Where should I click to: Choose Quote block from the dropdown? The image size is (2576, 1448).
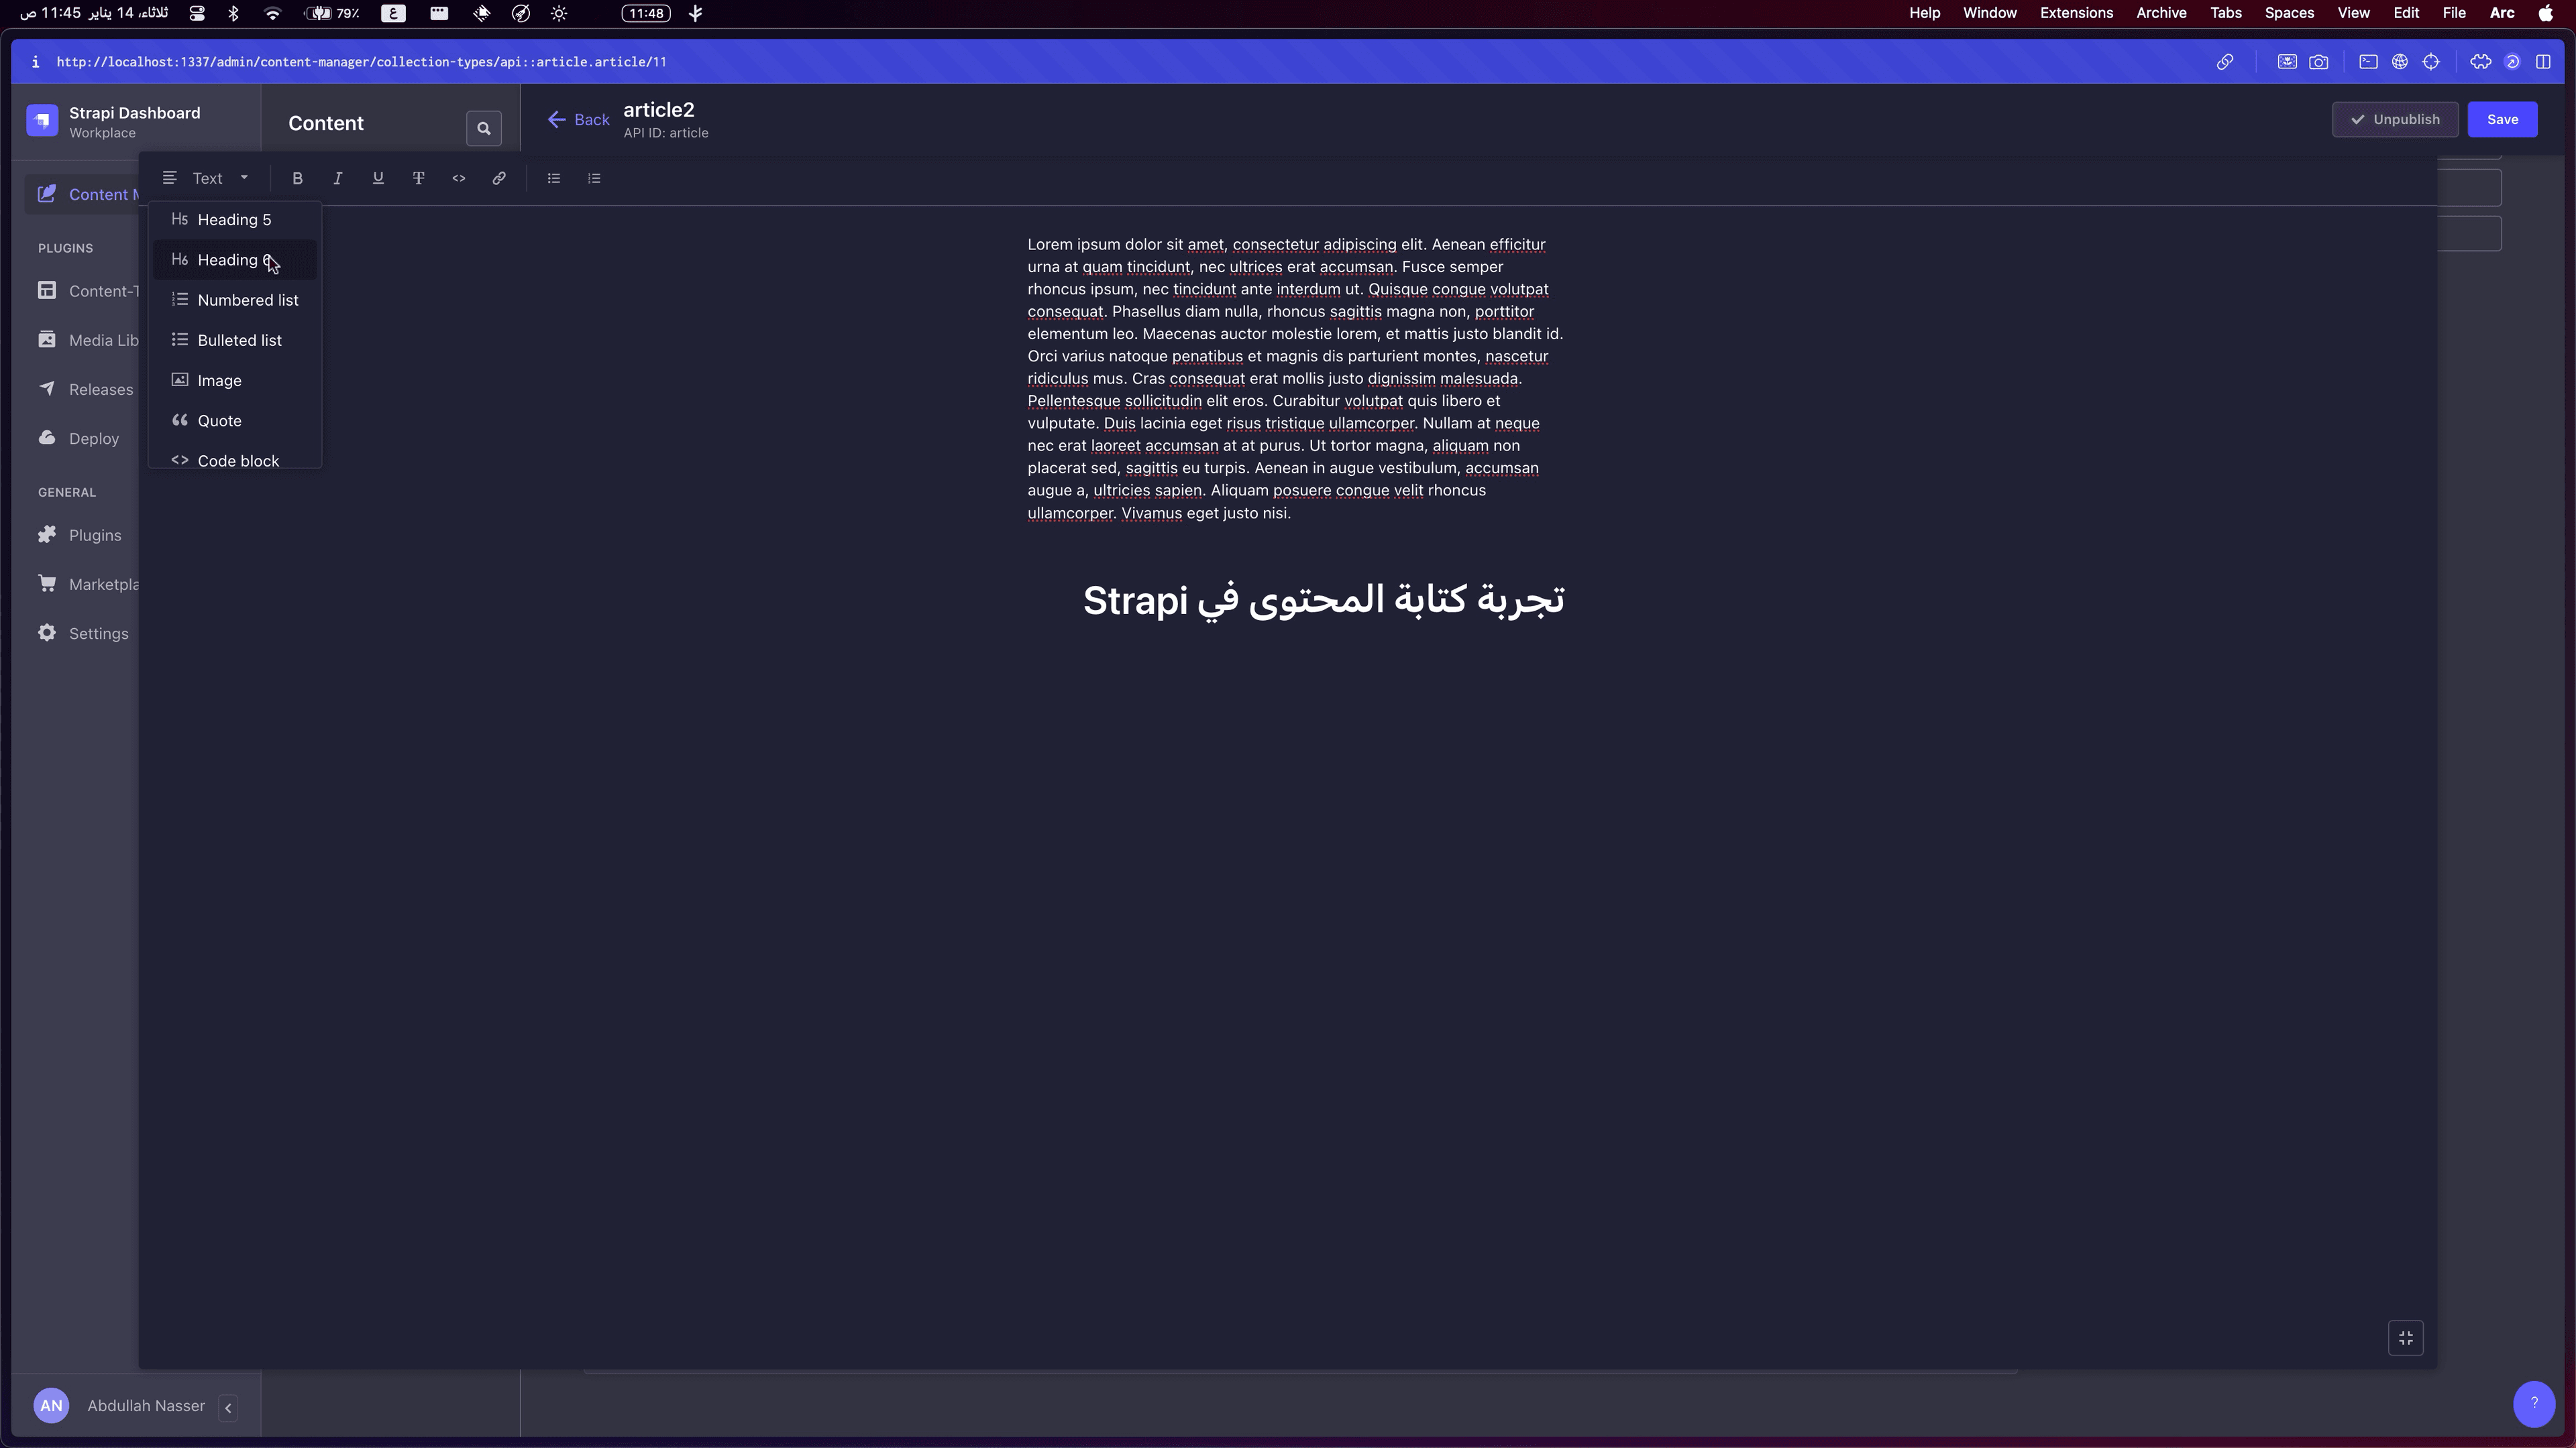click(219, 421)
